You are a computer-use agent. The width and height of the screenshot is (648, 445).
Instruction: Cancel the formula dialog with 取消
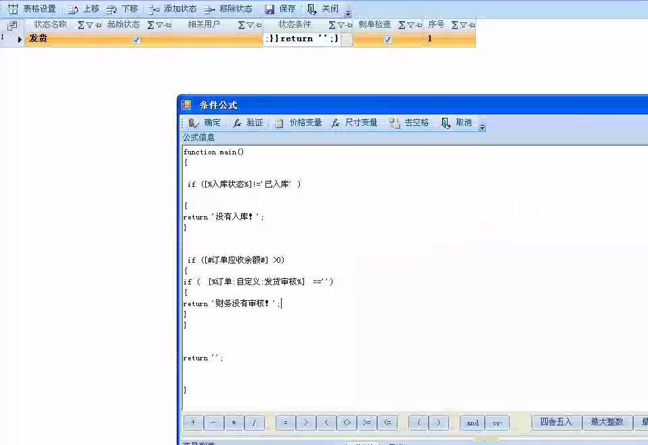pos(456,123)
